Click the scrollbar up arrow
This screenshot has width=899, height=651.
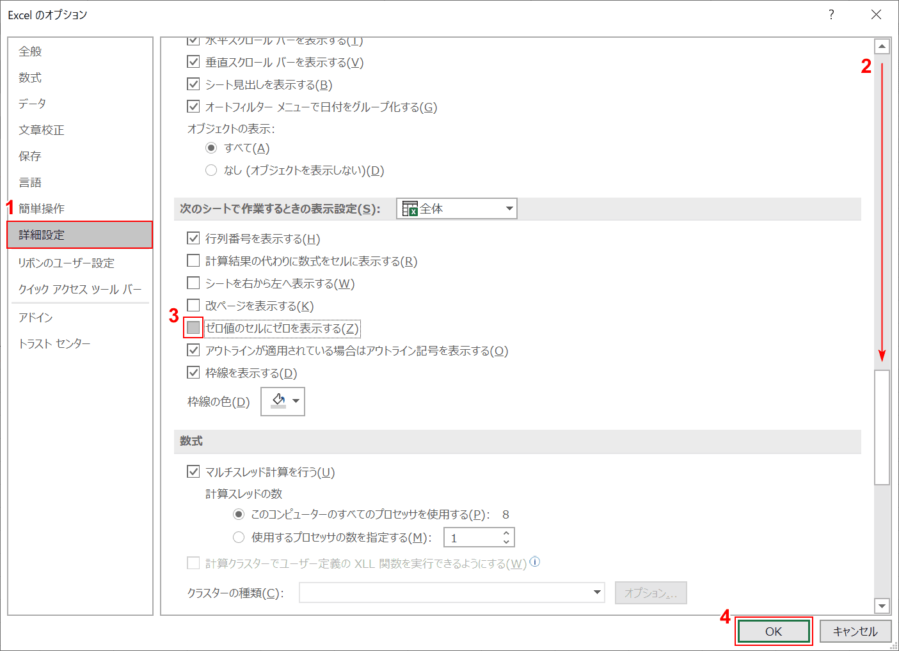(882, 47)
